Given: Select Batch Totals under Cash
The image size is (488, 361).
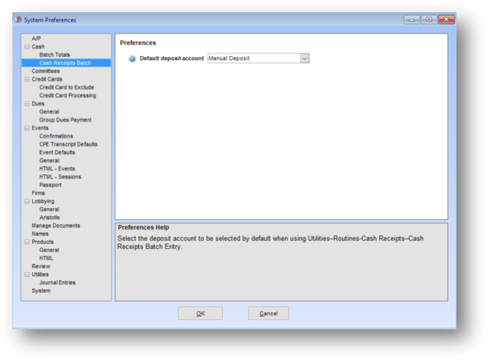Looking at the screenshot, I should [x=54, y=55].
